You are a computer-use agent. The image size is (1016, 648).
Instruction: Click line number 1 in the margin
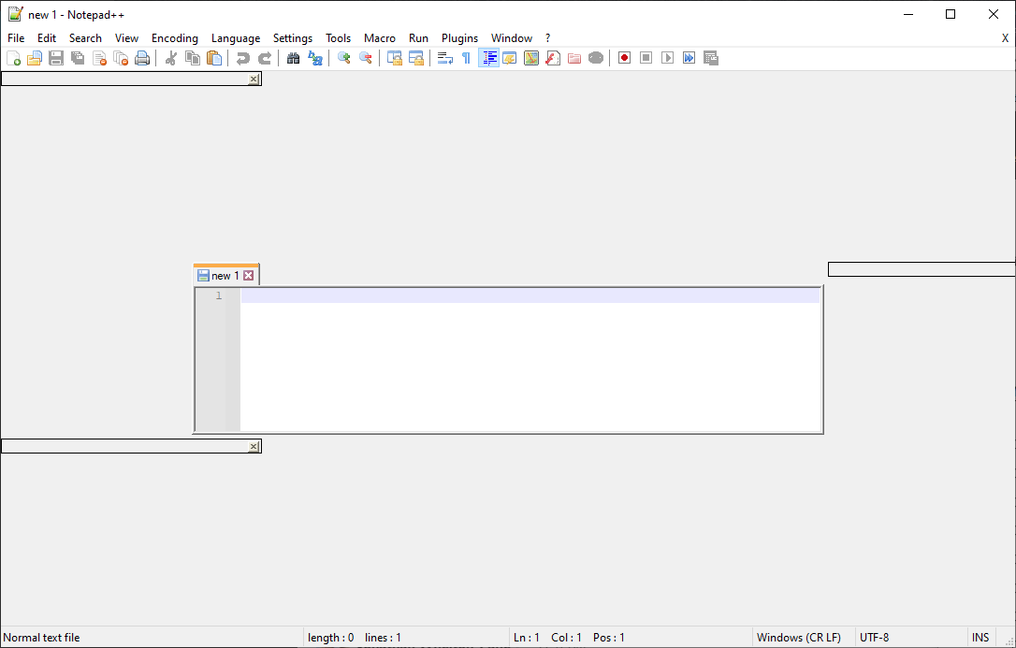coord(219,295)
